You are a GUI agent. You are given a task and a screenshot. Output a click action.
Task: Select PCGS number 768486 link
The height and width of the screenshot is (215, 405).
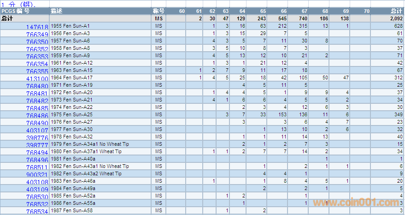(x=37, y=116)
